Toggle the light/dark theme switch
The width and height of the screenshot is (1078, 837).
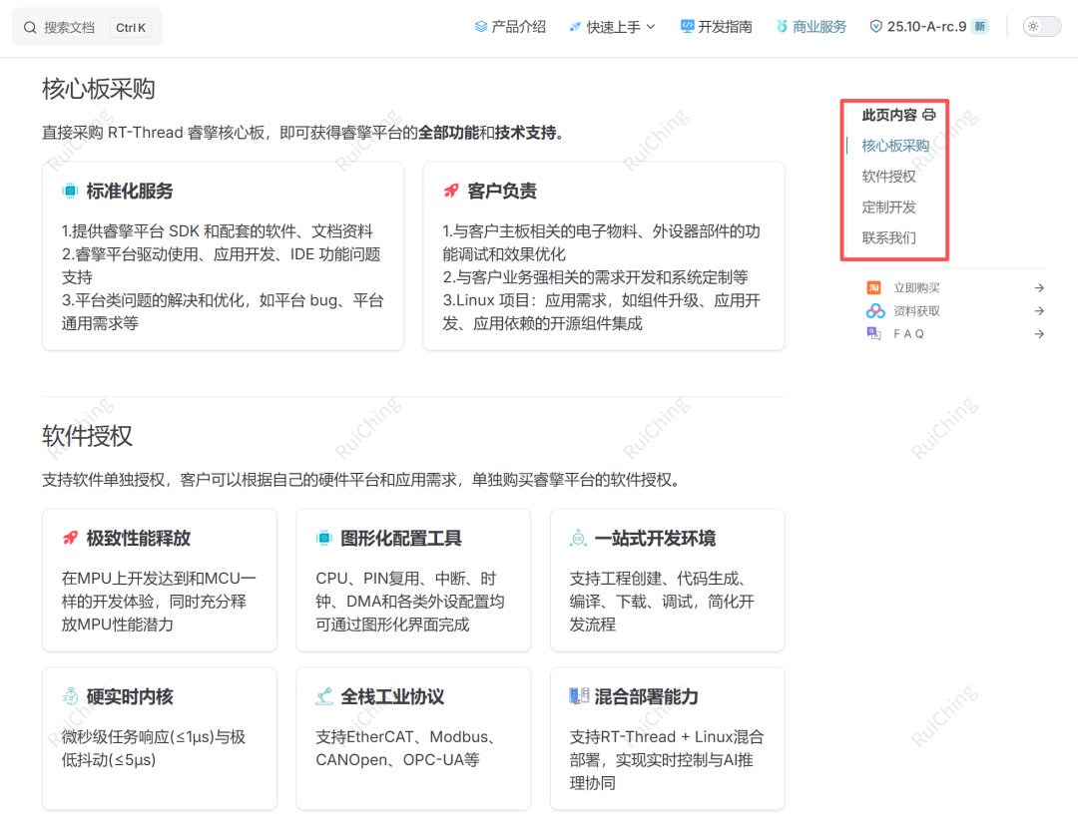pyautogui.click(x=1041, y=27)
